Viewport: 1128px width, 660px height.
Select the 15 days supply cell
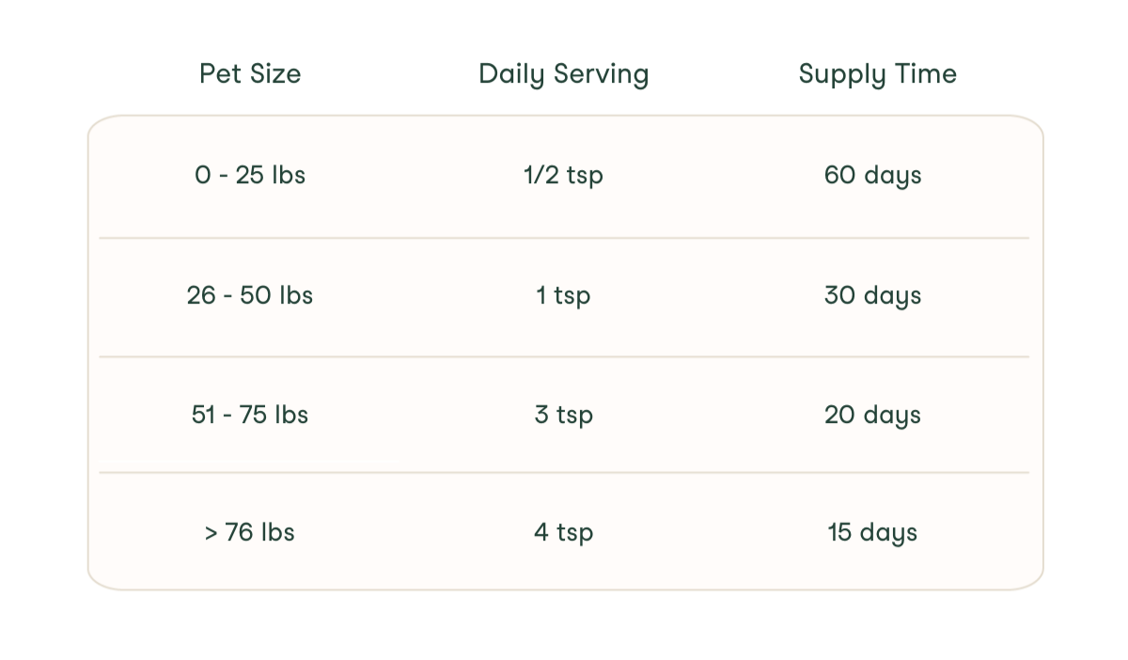[872, 533]
